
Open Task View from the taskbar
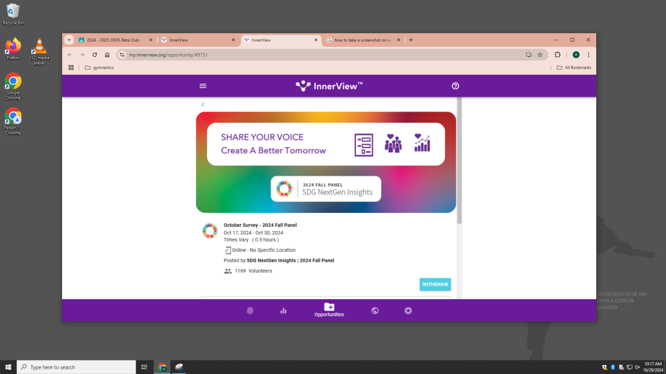click(145, 367)
